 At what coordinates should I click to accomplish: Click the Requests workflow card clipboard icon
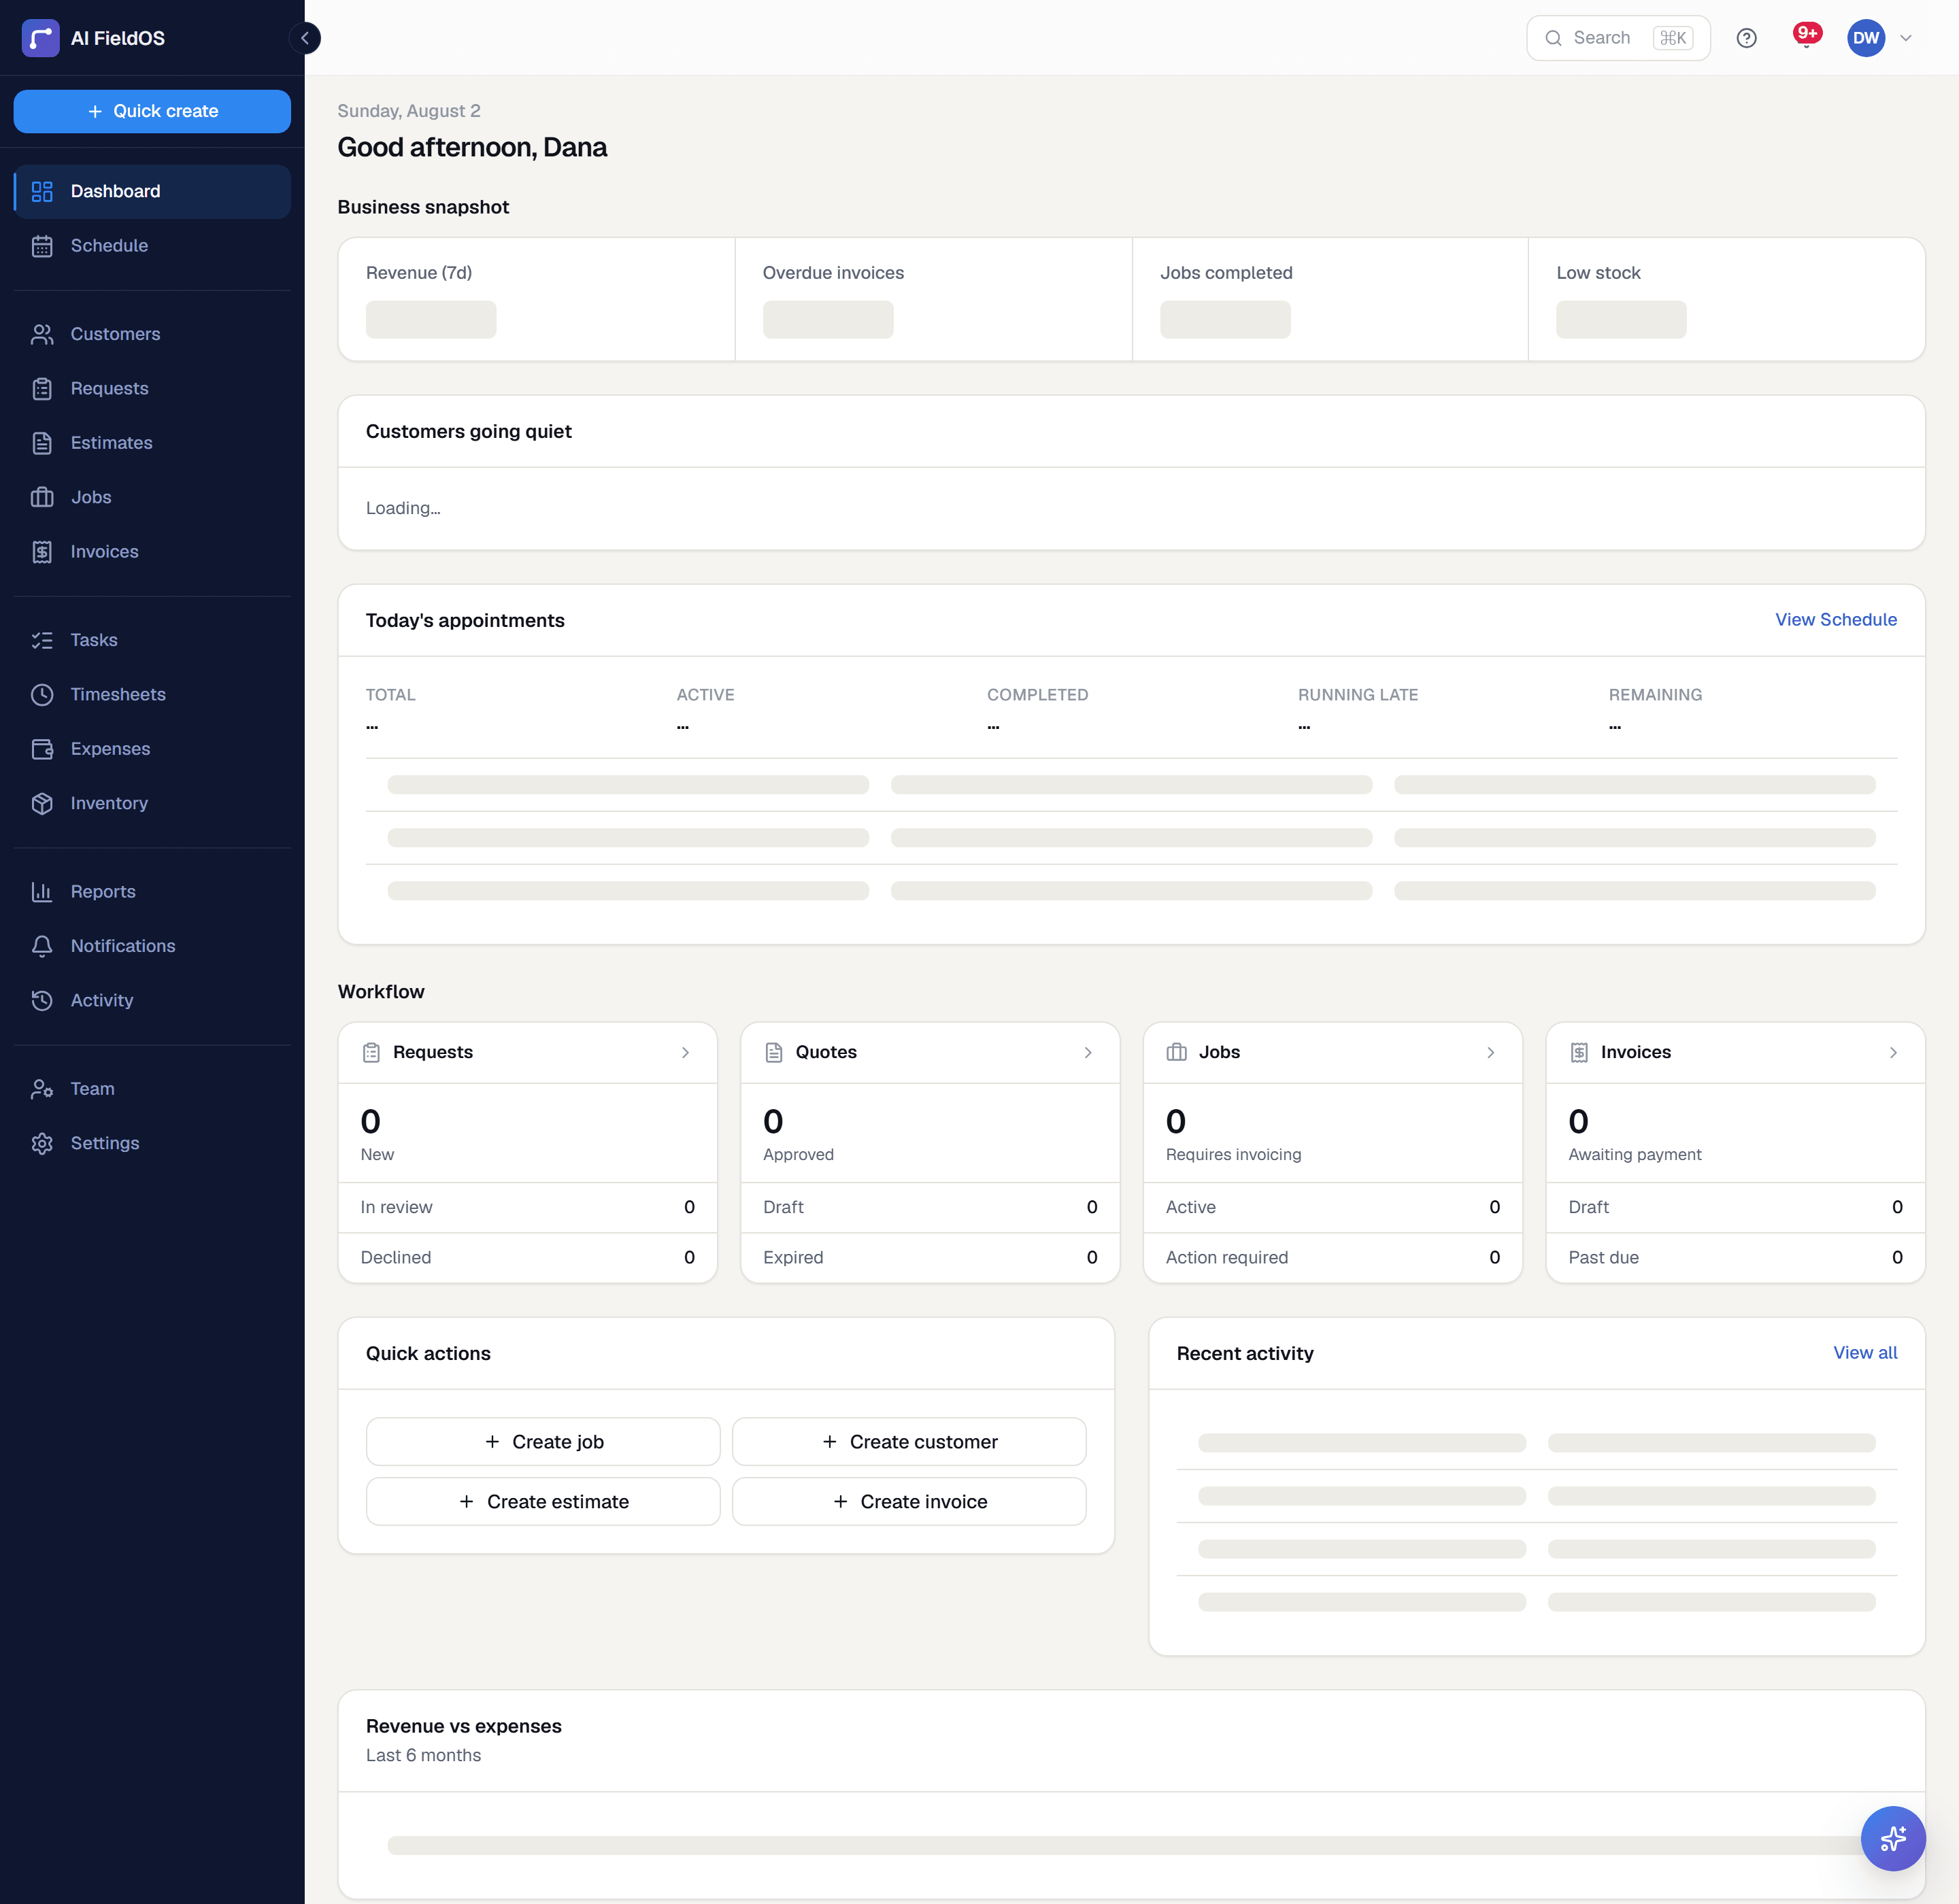pos(371,1052)
